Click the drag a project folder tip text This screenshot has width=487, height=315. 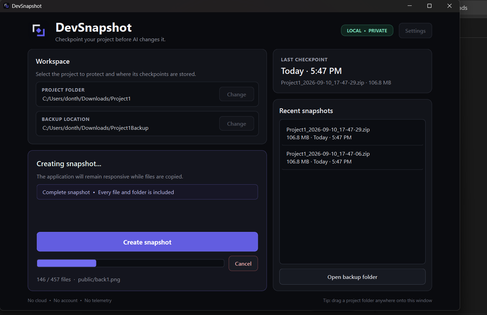click(377, 300)
